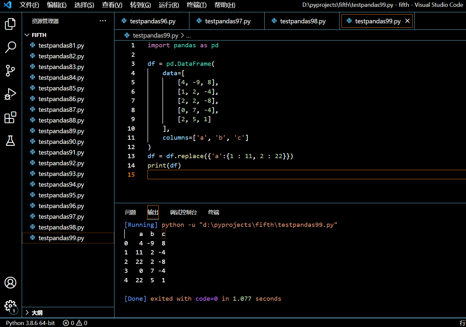Open 选择(S) menu
Screen dimensions: 466x327
click(84, 5)
